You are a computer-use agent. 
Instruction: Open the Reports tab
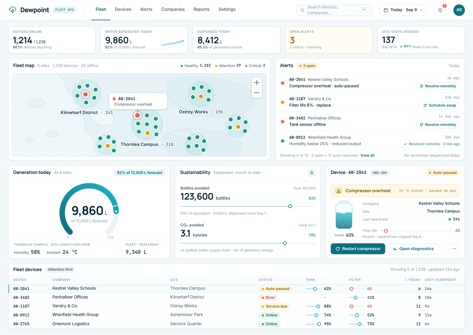202,9
